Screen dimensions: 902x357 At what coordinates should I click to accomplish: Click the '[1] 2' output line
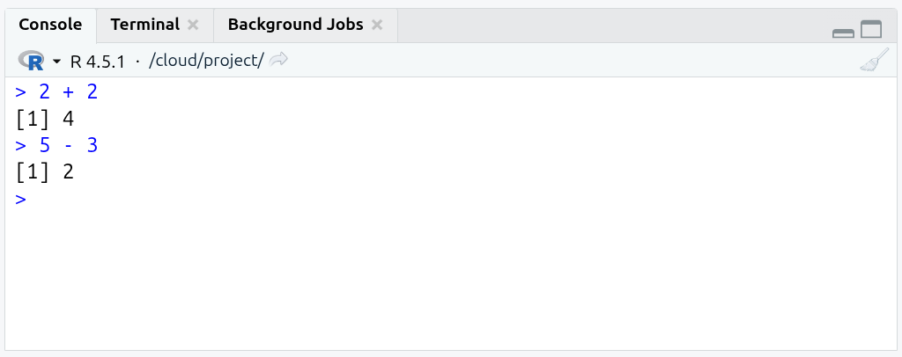point(44,173)
